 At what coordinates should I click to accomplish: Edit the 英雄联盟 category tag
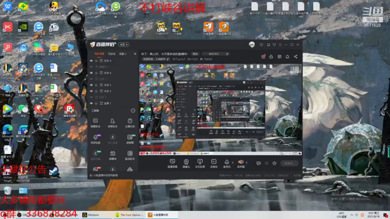tap(156, 59)
